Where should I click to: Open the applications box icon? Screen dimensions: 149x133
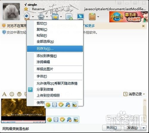coord(92,17)
